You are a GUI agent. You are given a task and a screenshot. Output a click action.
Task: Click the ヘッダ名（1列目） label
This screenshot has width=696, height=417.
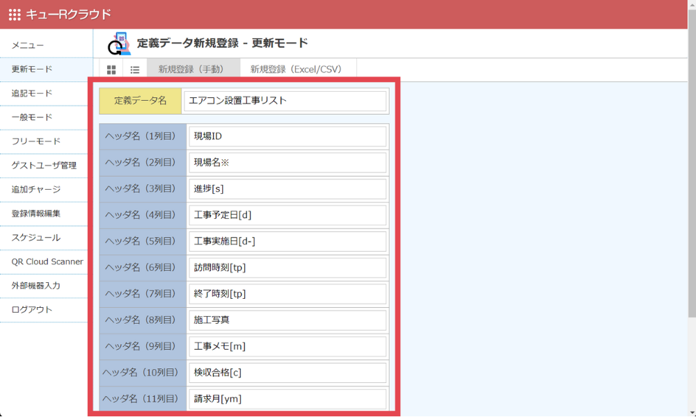143,136
